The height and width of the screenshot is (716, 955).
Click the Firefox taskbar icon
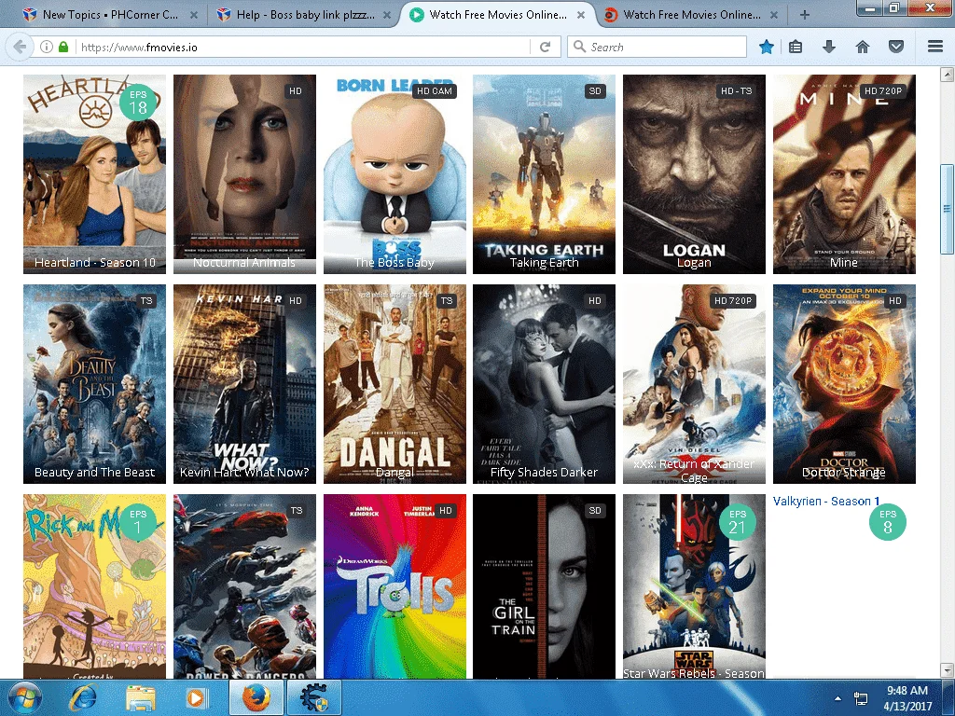[256, 697]
